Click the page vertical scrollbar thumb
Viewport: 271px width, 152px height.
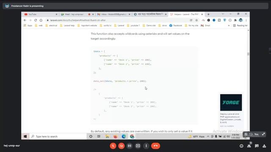pyautogui.click(x=249, y=54)
